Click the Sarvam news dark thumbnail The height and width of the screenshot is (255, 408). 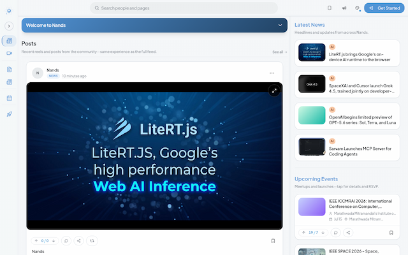(312, 147)
